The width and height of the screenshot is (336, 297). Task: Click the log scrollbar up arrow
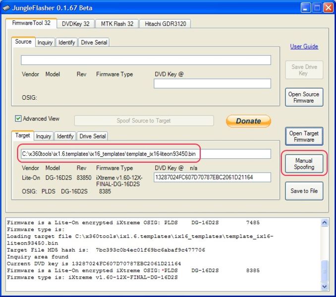click(325, 222)
